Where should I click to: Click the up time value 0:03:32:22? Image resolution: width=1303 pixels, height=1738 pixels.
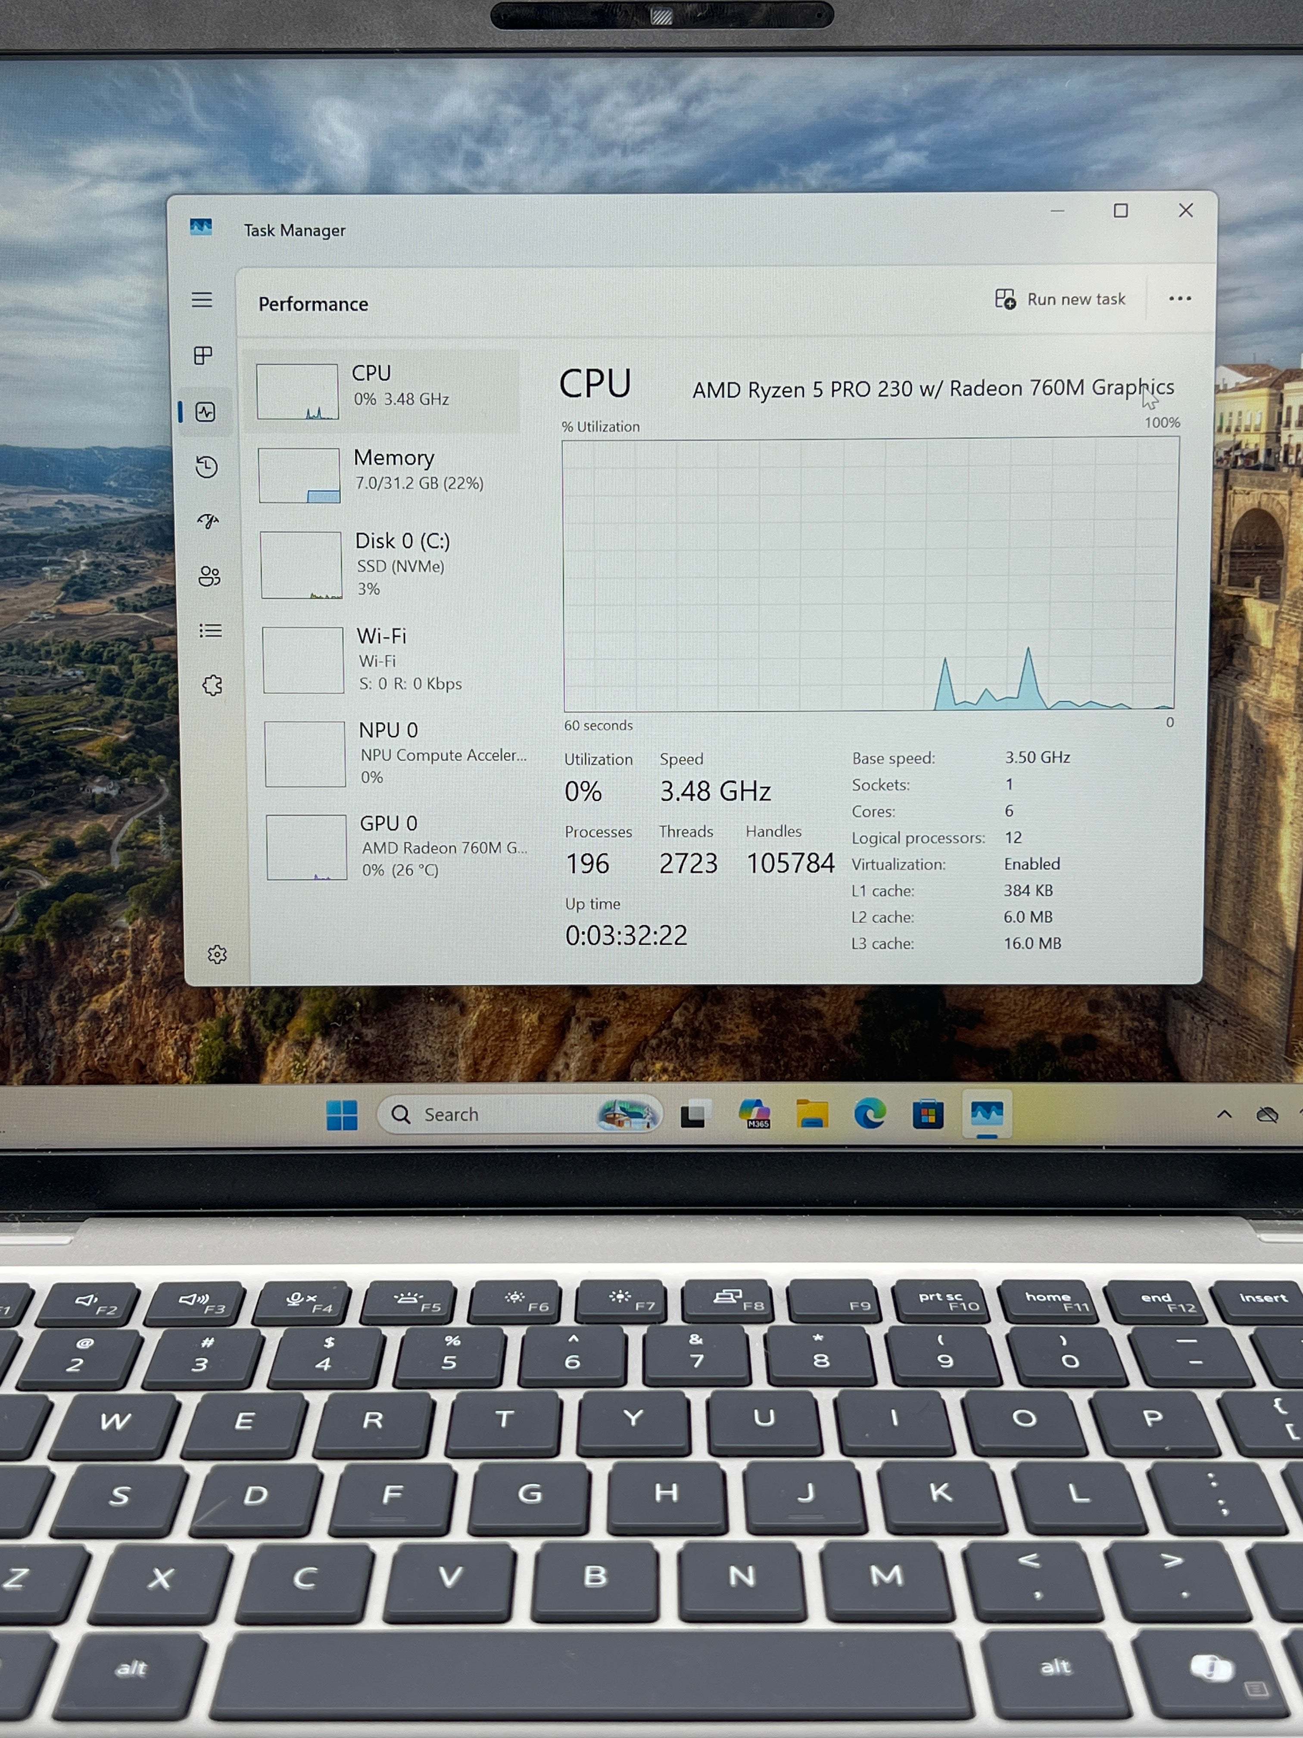click(x=626, y=936)
